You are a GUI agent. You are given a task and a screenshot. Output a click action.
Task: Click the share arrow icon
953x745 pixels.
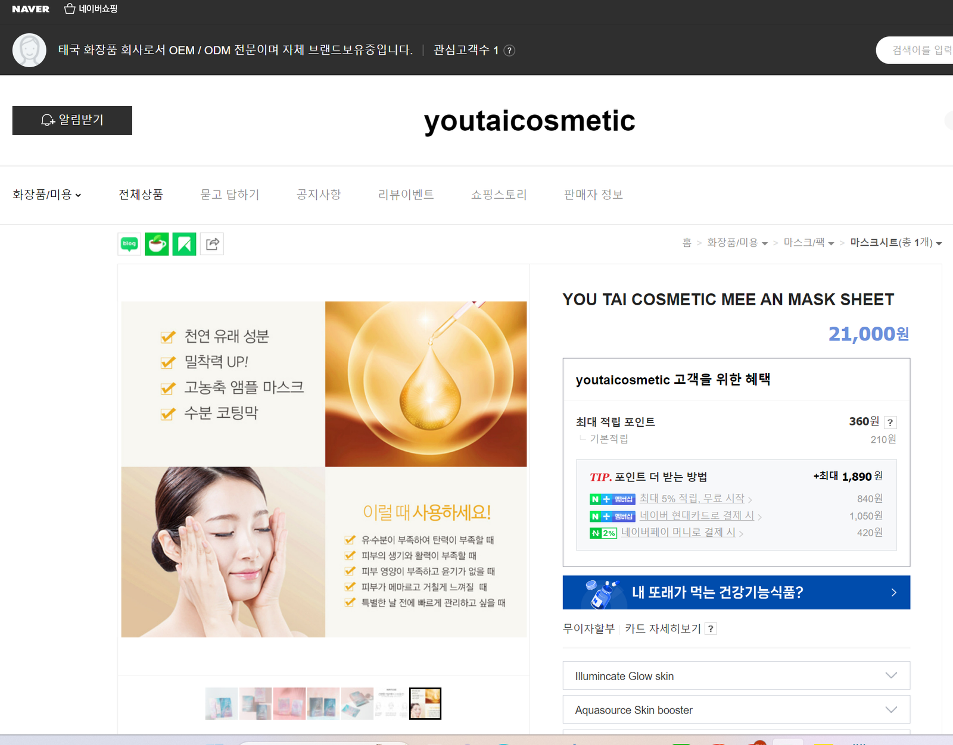point(211,244)
